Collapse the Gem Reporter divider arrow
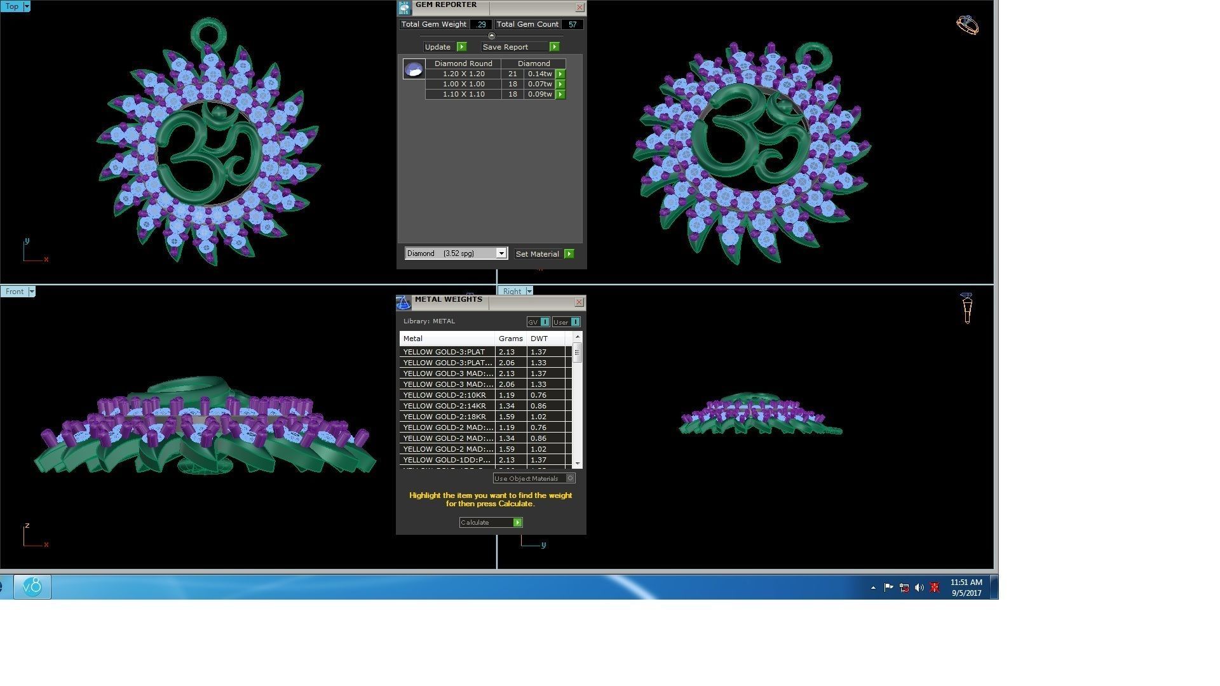Viewport: 1220px width, 686px height. 491,36
